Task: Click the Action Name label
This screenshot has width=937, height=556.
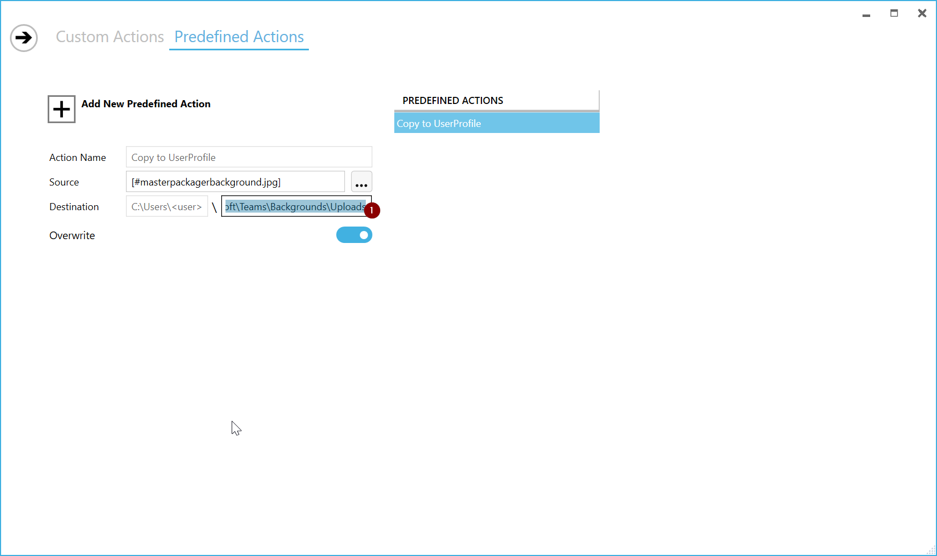Action: 78,158
